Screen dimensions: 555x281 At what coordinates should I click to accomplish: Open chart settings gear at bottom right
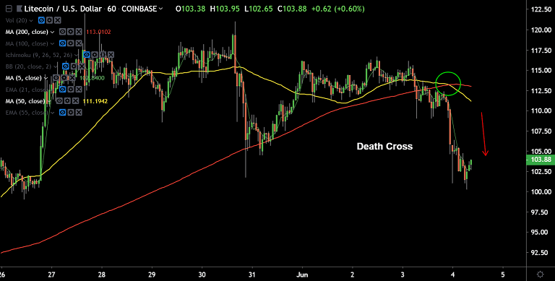click(x=541, y=274)
